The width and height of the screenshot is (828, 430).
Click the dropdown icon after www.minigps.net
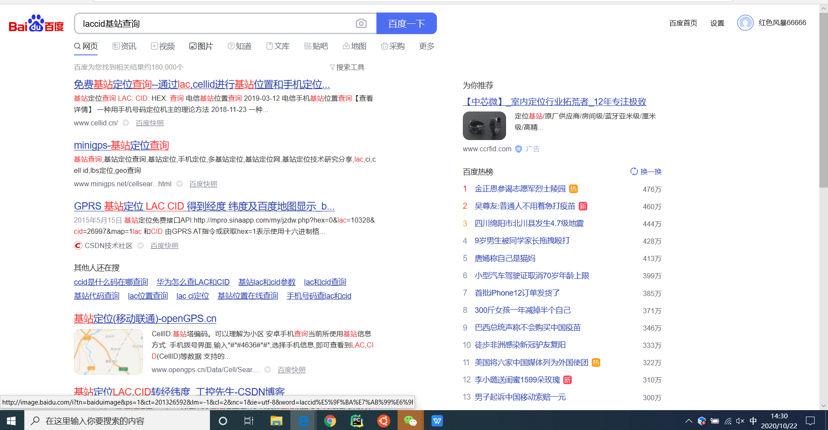179,184
